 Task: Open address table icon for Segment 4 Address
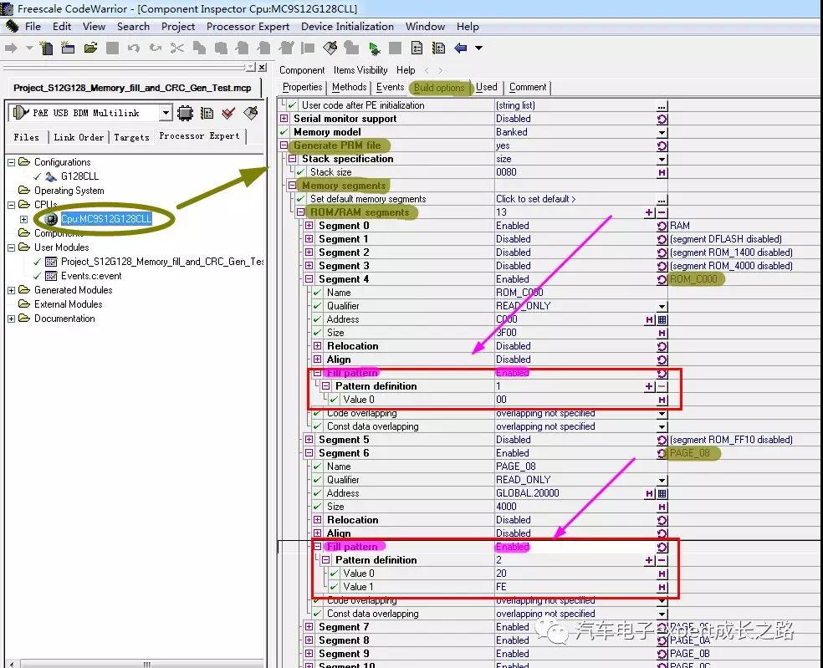[662, 319]
